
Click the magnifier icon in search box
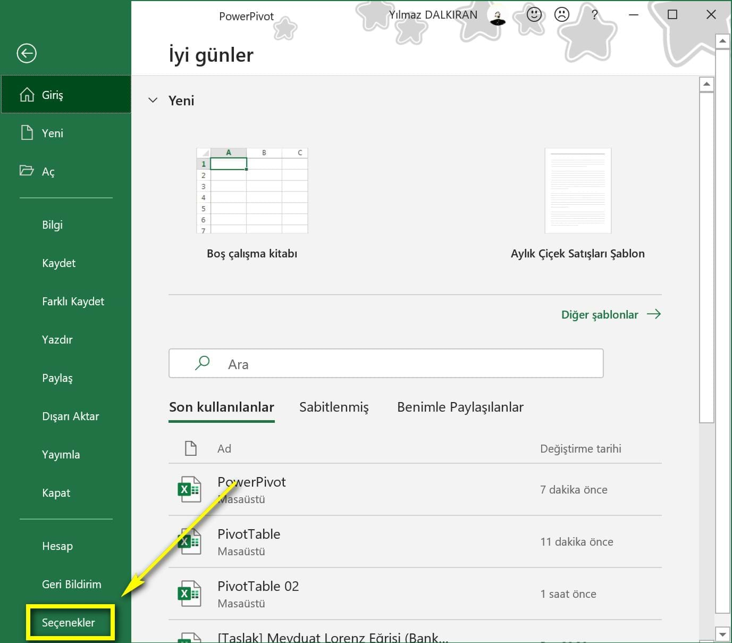point(203,363)
